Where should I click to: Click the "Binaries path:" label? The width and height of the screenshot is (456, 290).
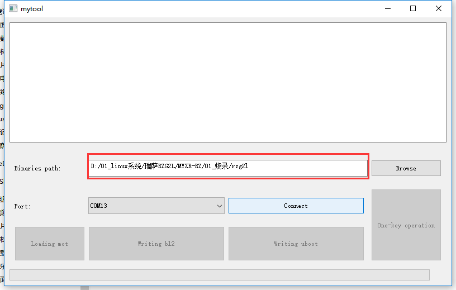(x=37, y=168)
